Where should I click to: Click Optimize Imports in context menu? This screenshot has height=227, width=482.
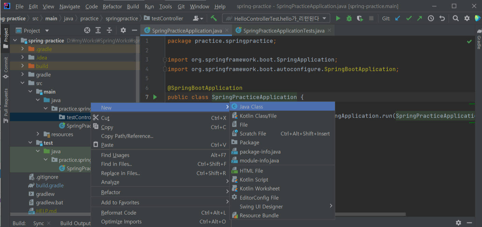coord(160,222)
